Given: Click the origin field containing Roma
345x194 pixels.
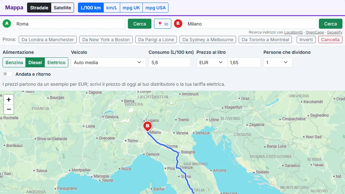Looking at the screenshot, I should [x=69, y=24].
